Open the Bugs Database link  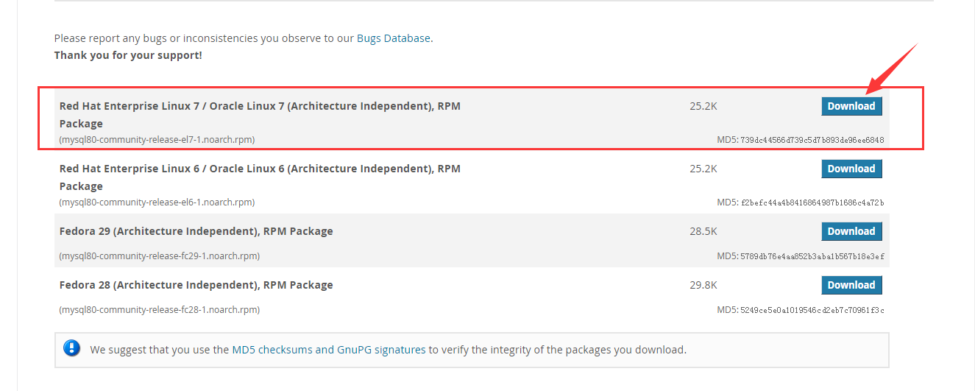(393, 38)
